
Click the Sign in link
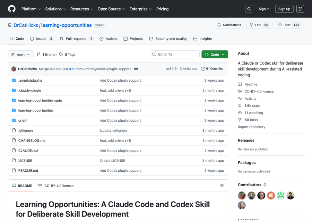click(x=264, y=9)
